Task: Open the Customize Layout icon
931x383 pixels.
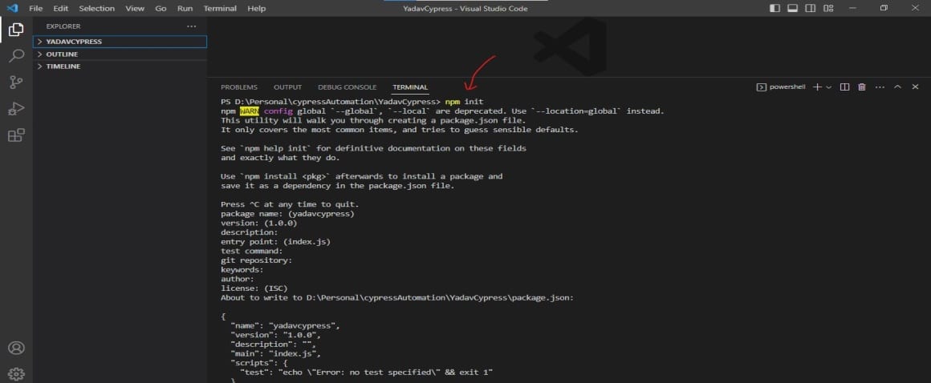Action: 828,8
